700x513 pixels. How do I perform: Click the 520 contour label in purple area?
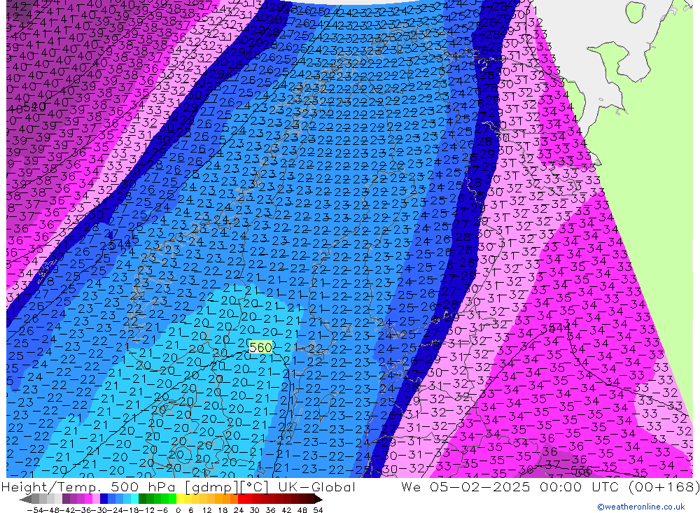pyautogui.click(x=34, y=107)
